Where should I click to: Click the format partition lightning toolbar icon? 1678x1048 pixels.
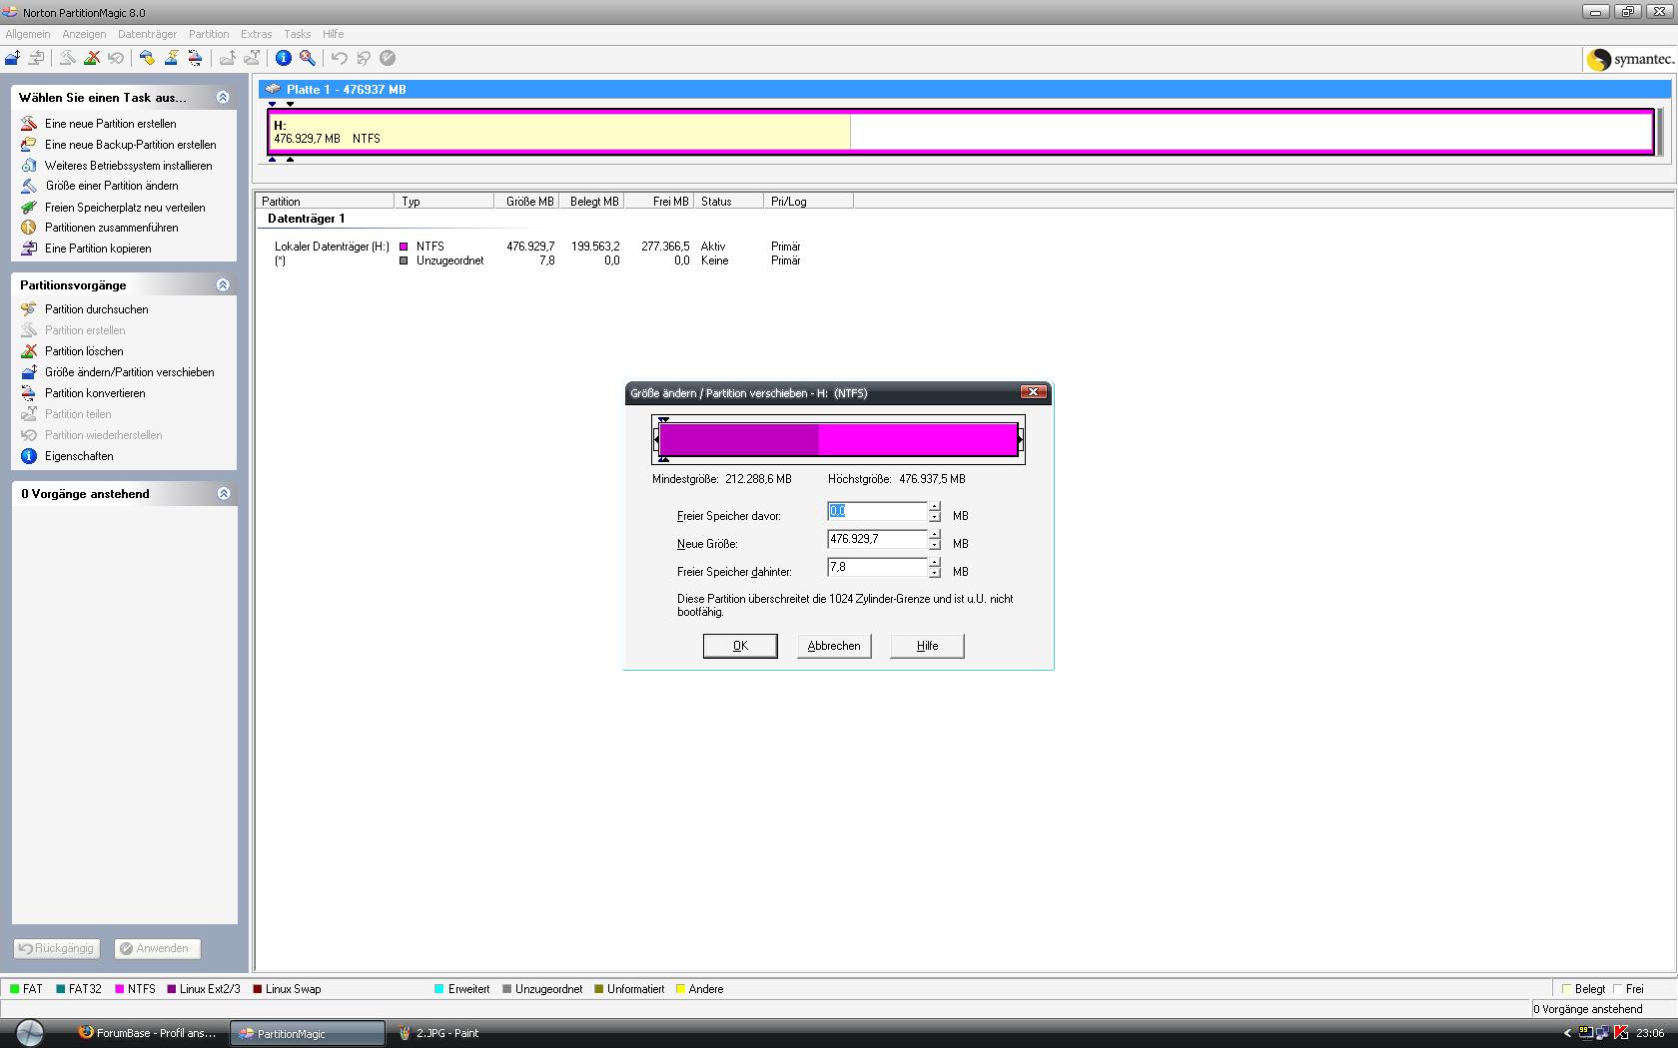click(x=171, y=58)
